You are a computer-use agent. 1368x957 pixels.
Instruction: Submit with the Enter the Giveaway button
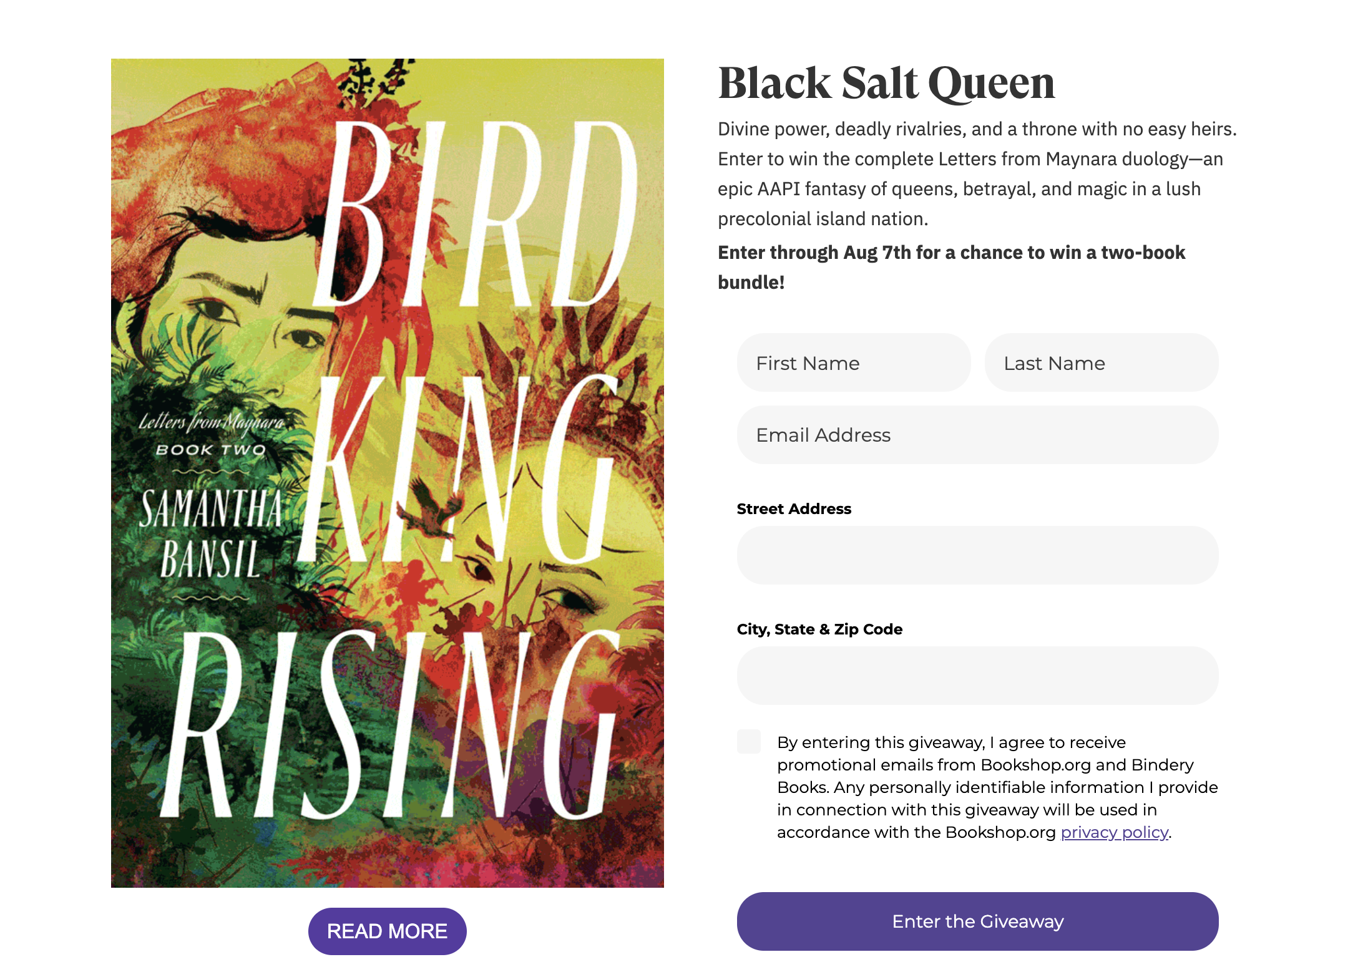point(977,921)
